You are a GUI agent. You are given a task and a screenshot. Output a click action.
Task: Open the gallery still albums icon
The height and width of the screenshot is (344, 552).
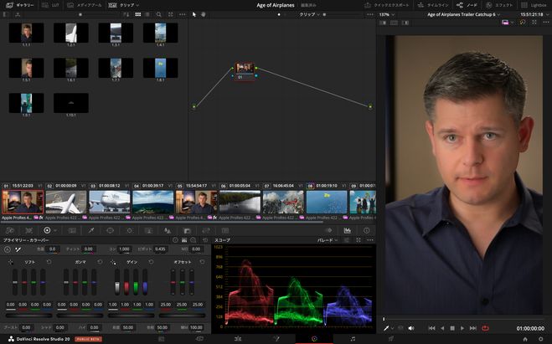click(x=4, y=14)
